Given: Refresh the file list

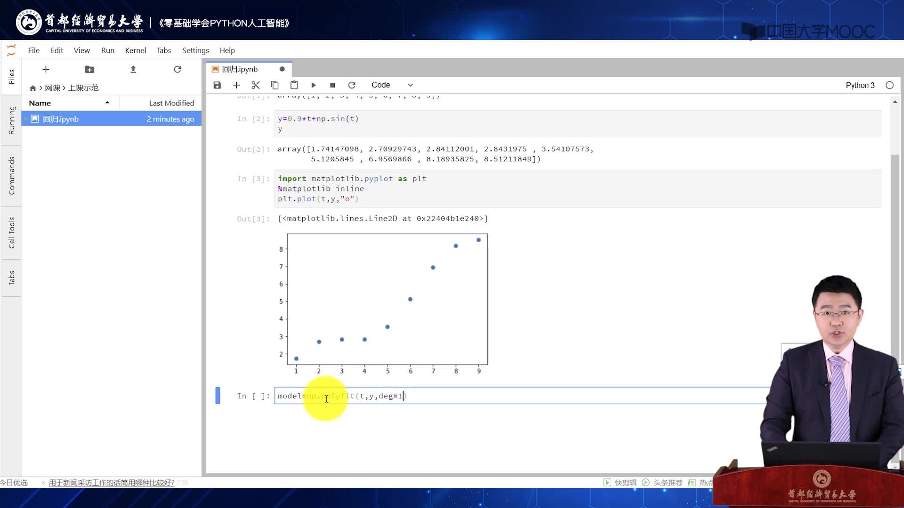Looking at the screenshot, I should tap(178, 70).
